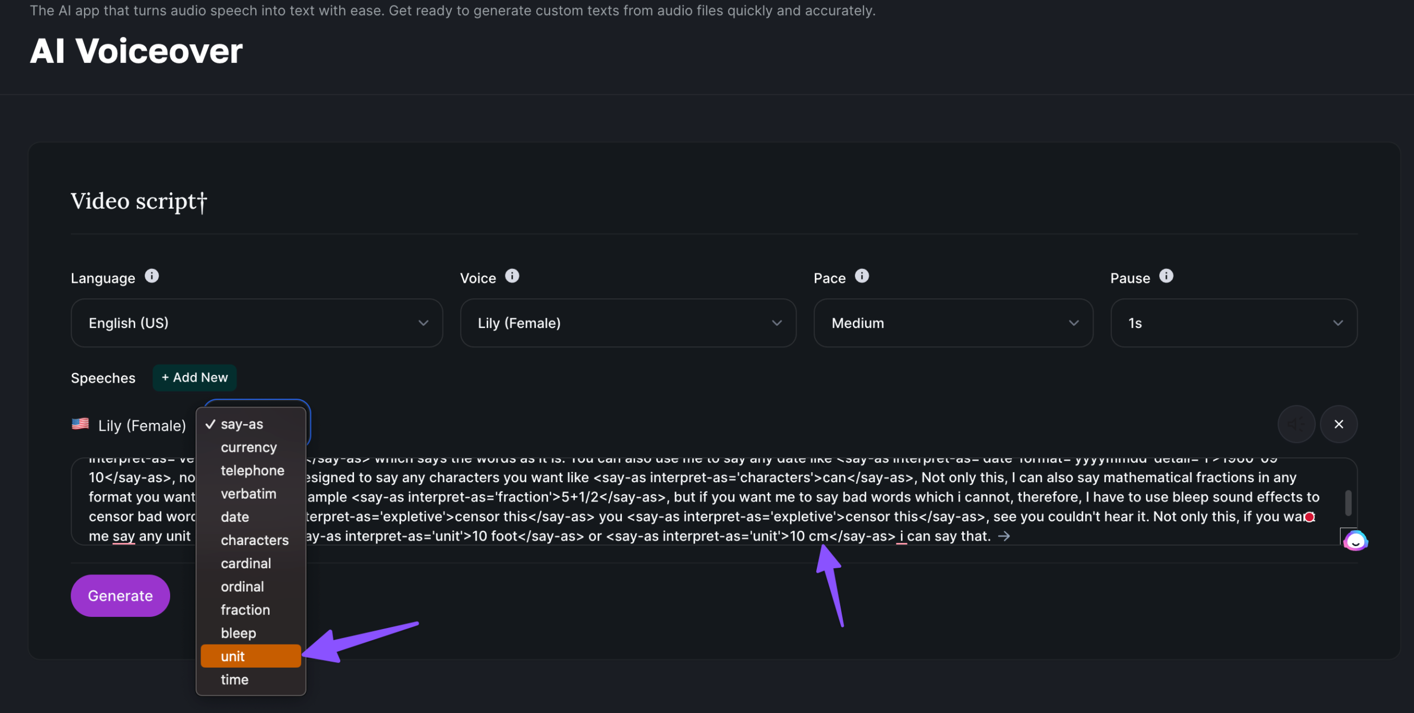Viewport: 1414px width, 713px height.
Task: Click the US flag icon beside Lily
Action: point(80,424)
